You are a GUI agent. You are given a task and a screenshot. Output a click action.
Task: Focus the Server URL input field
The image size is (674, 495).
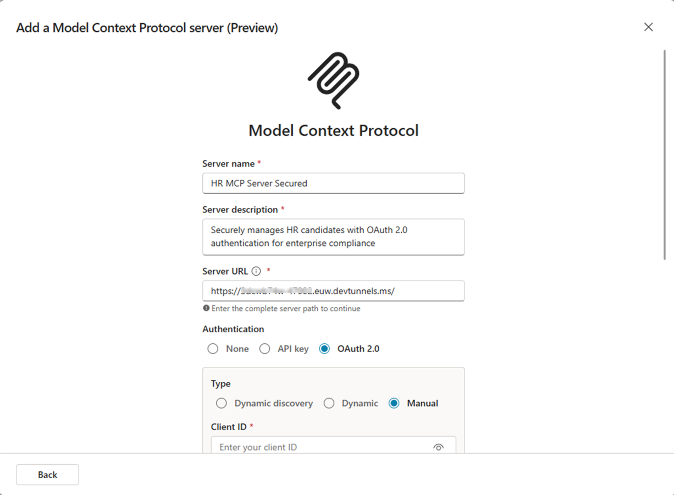pos(333,290)
